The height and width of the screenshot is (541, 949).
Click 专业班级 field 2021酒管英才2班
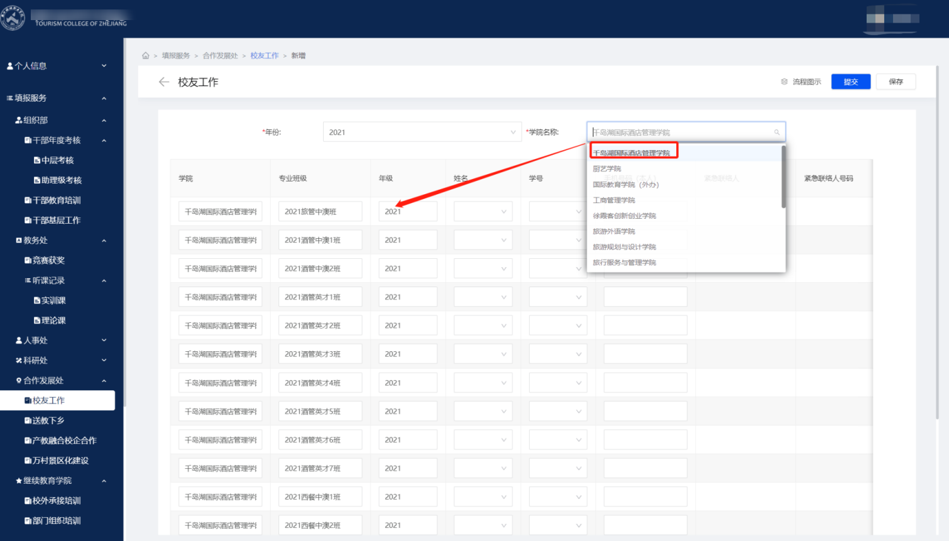(321, 325)
